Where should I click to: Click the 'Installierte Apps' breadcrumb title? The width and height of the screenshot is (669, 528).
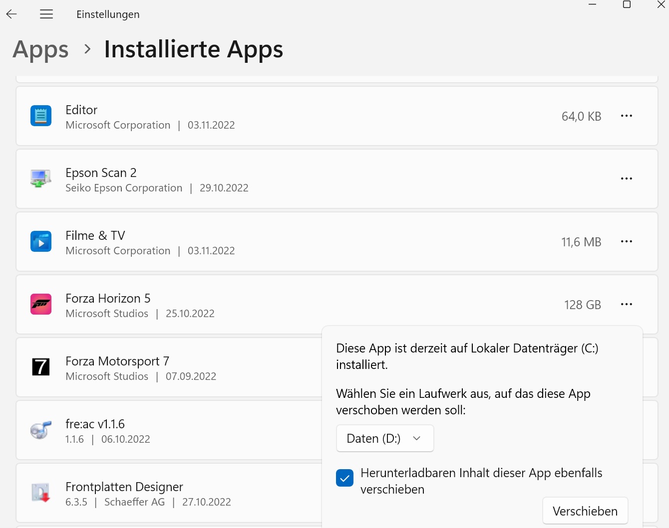[194, 49]
